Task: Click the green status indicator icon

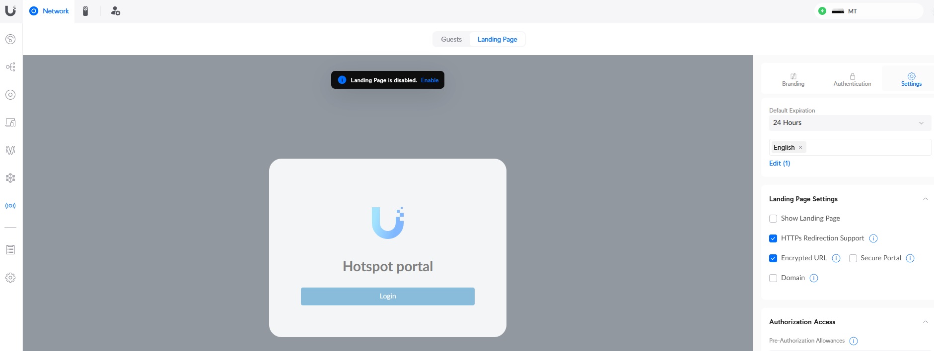Action: pyautogui.click(x=822, y=11)
